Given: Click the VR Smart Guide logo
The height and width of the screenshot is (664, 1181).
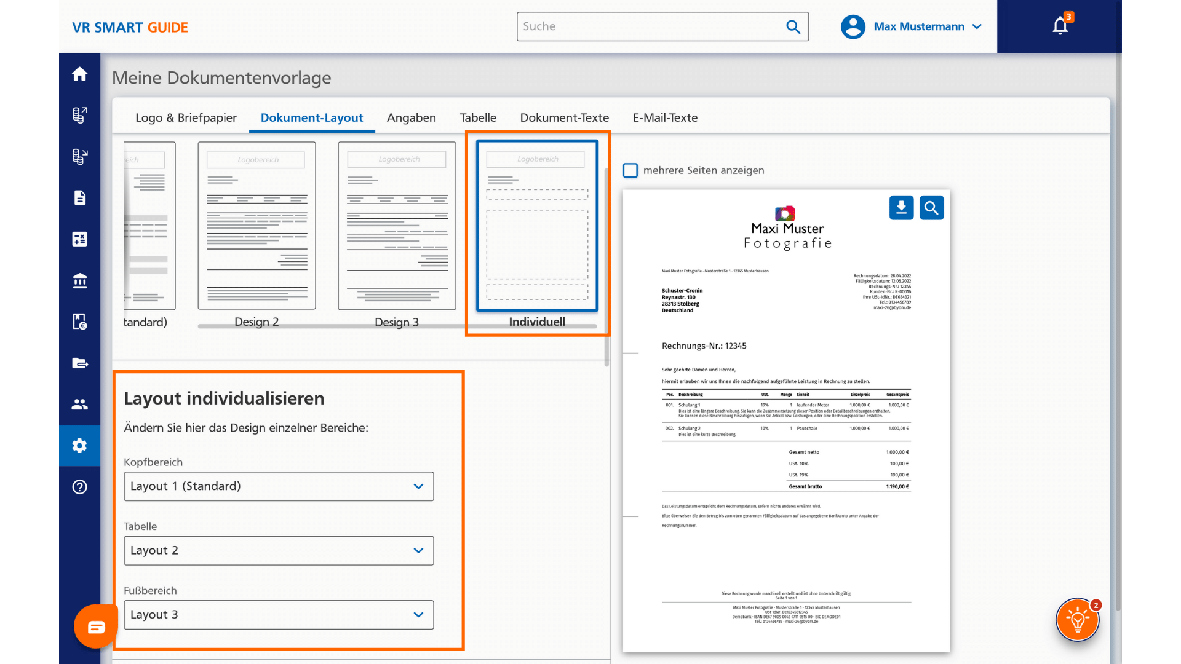Looking at the screenshot, I should tap(130, 27).
